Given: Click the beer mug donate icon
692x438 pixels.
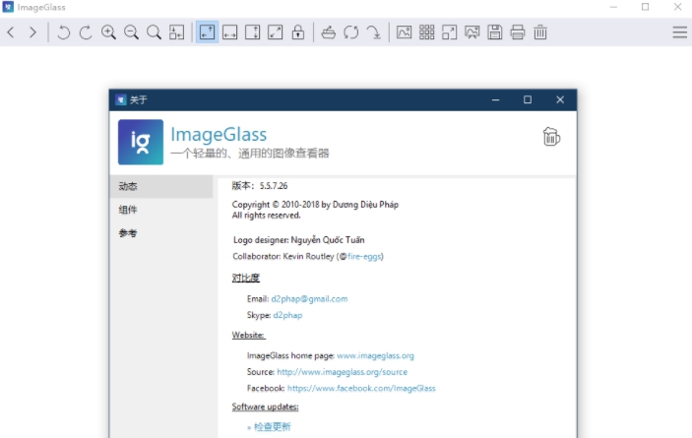Looking at the screenshot, I should click(551, 136).
